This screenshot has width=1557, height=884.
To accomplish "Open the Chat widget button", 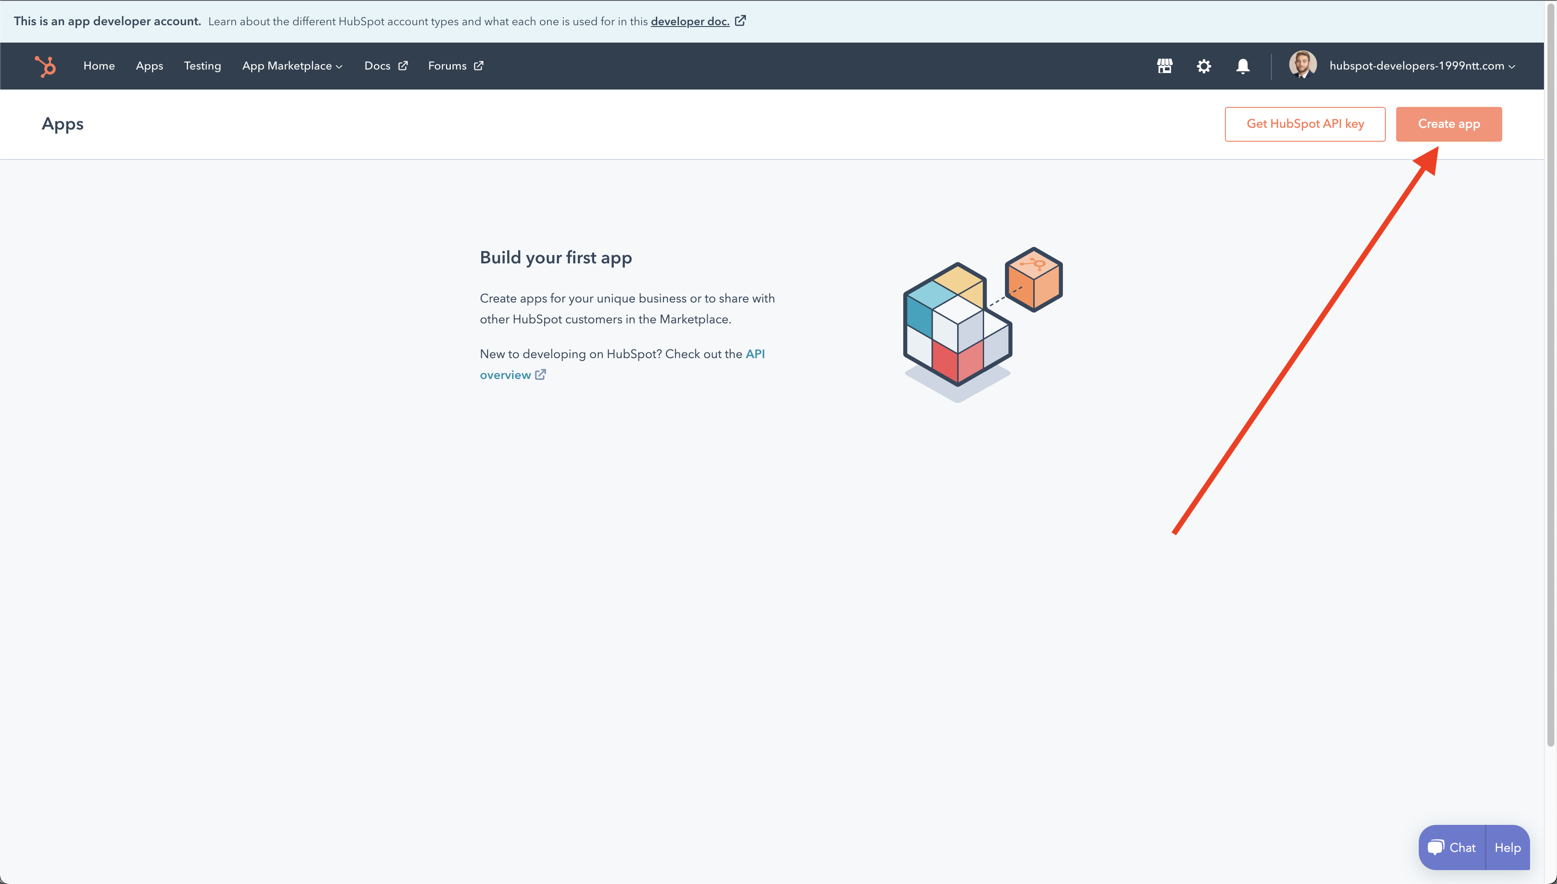I will pyautogui.click(x=1452, y=847).
